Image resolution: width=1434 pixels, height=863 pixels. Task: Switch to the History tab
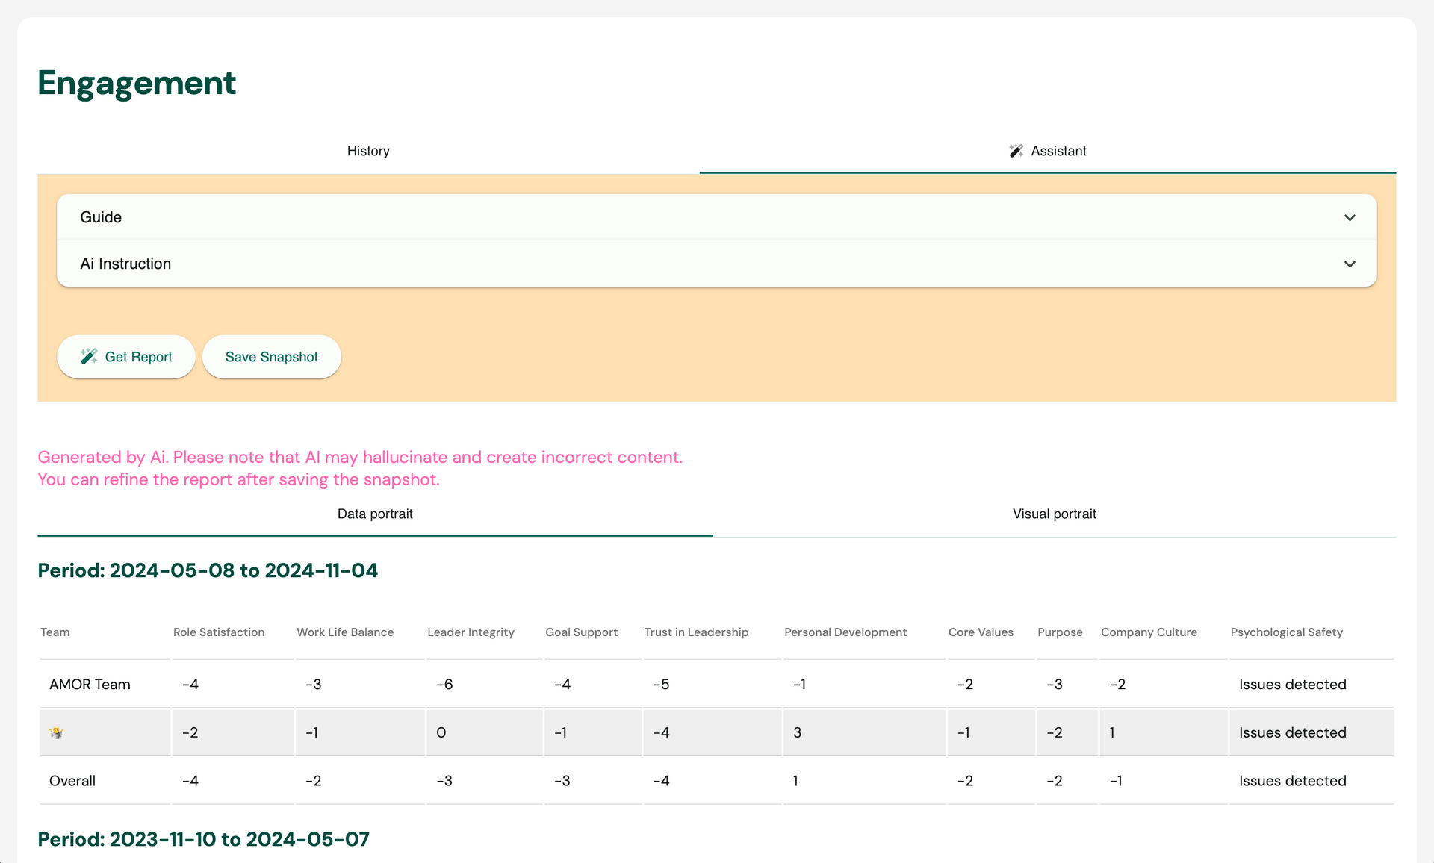[368, 151]
